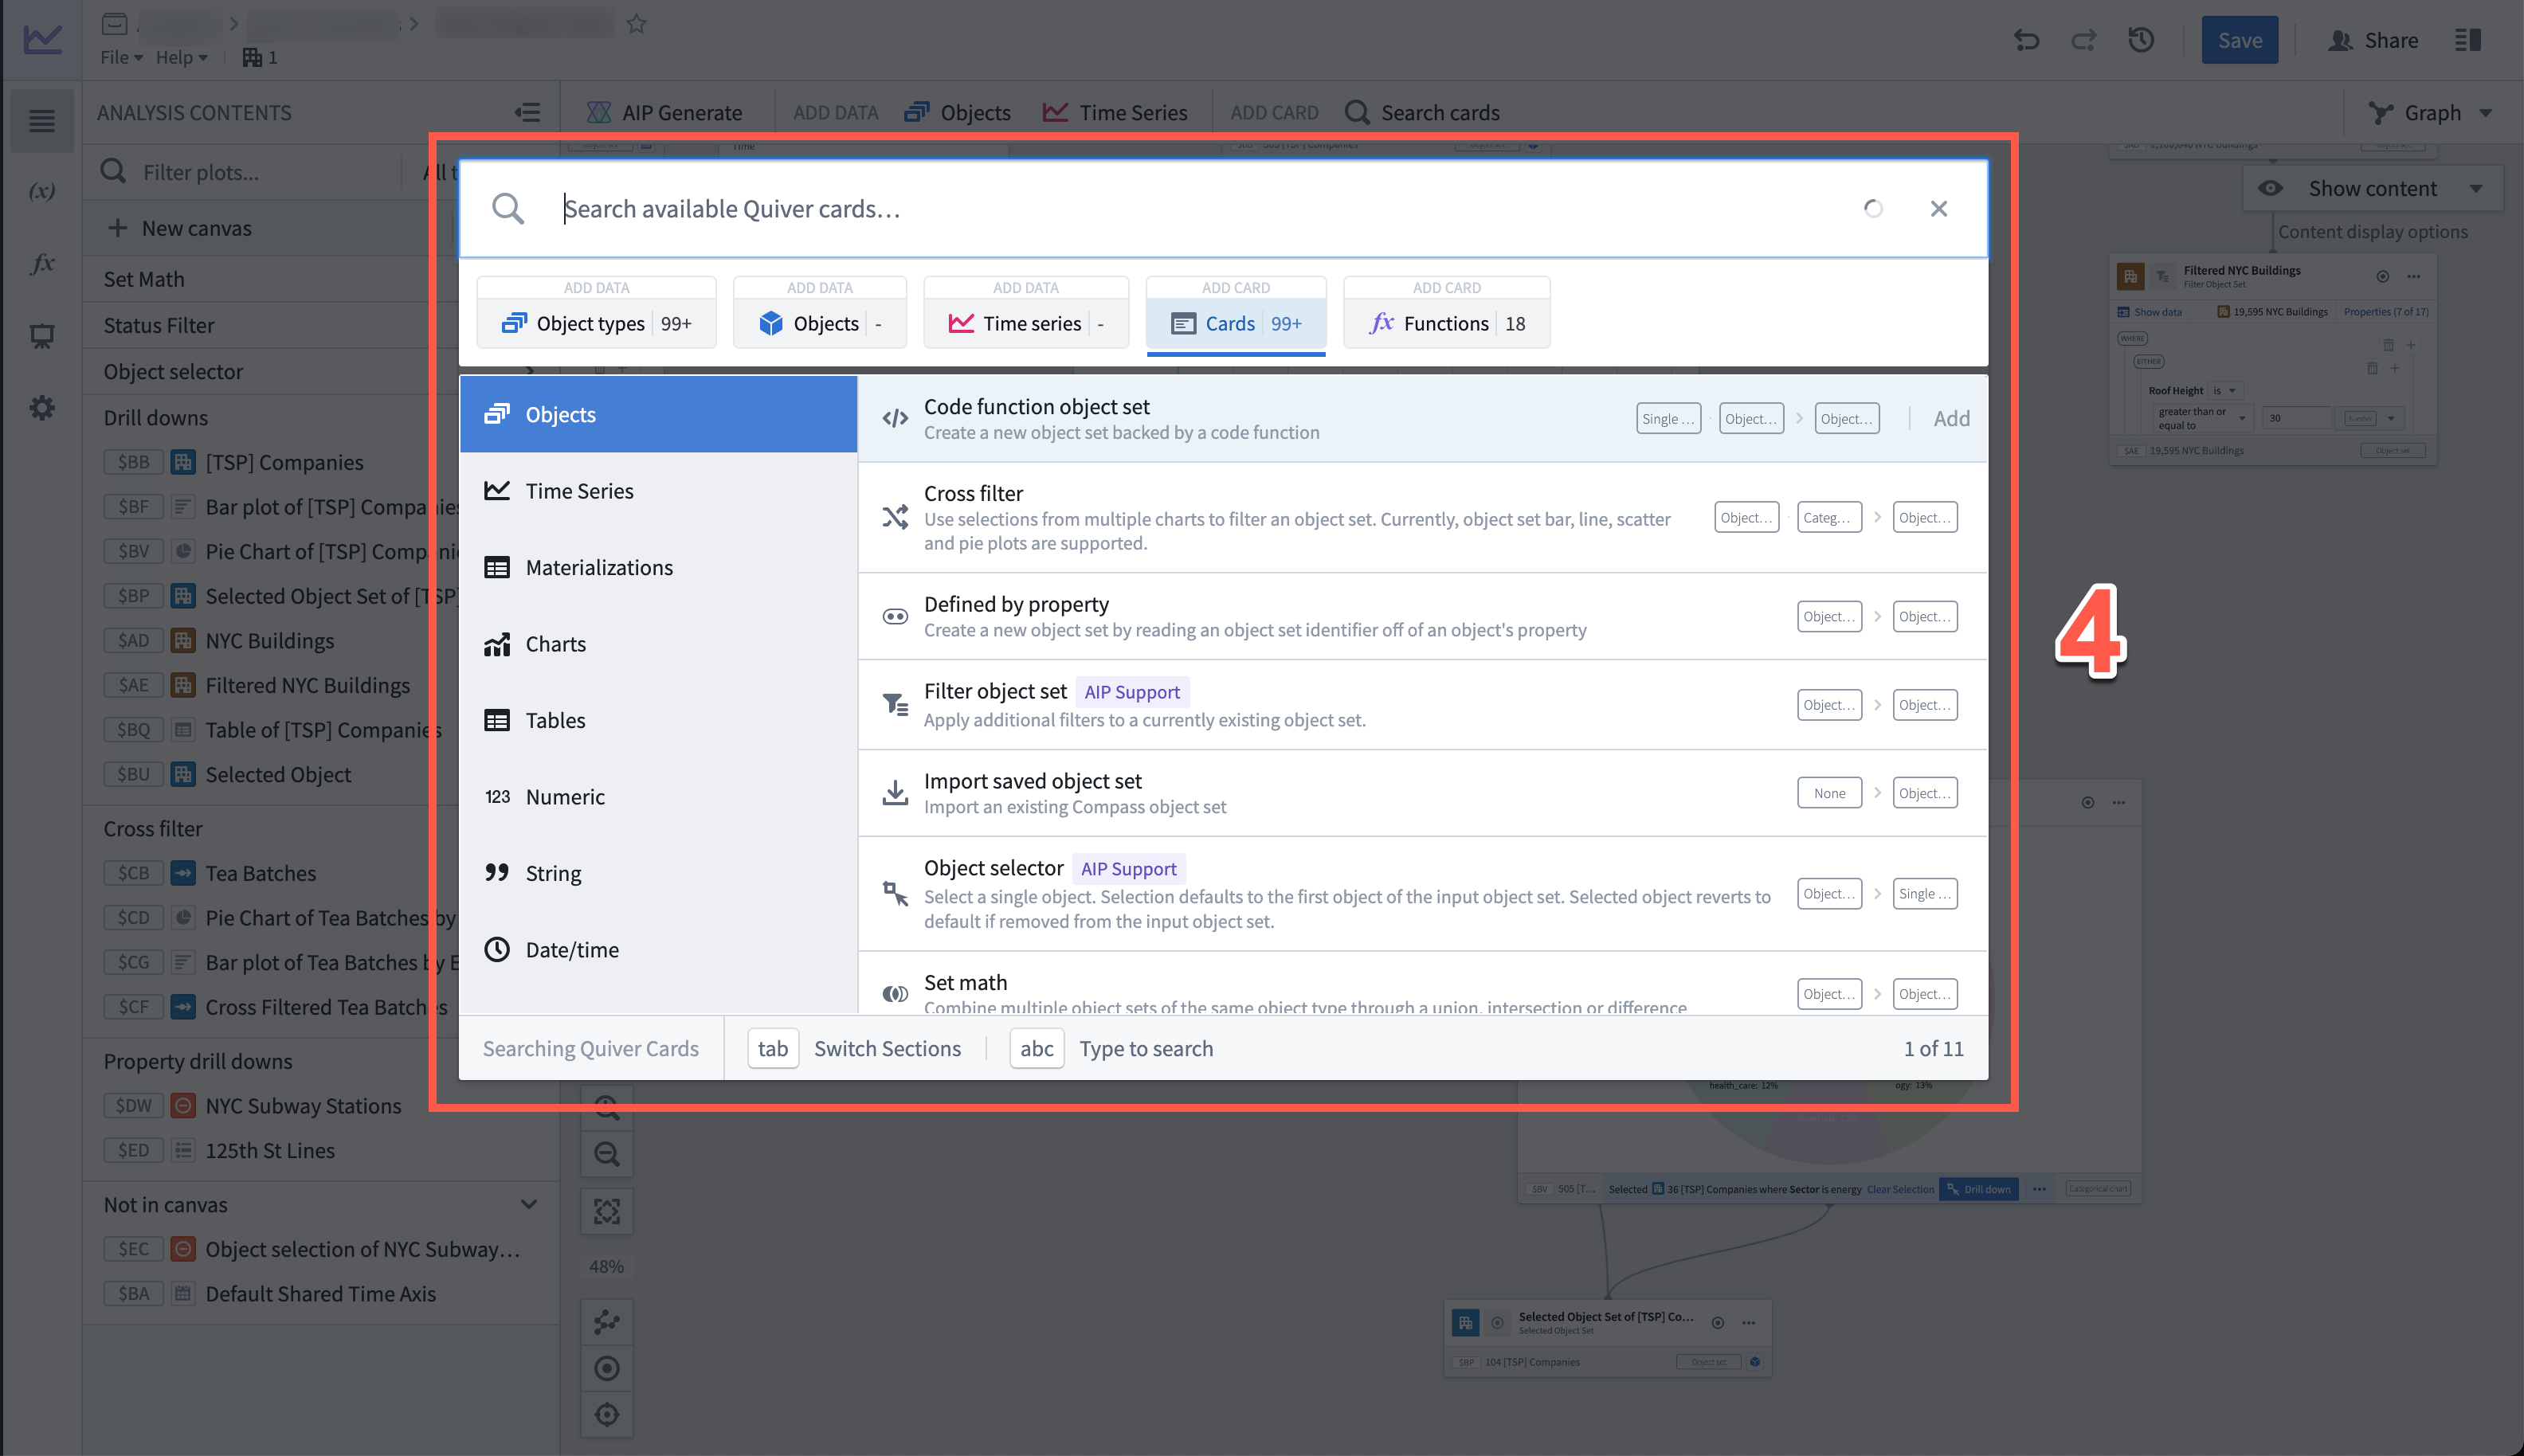
Task: Star this analysis as favorite
Action: [636, 24]
